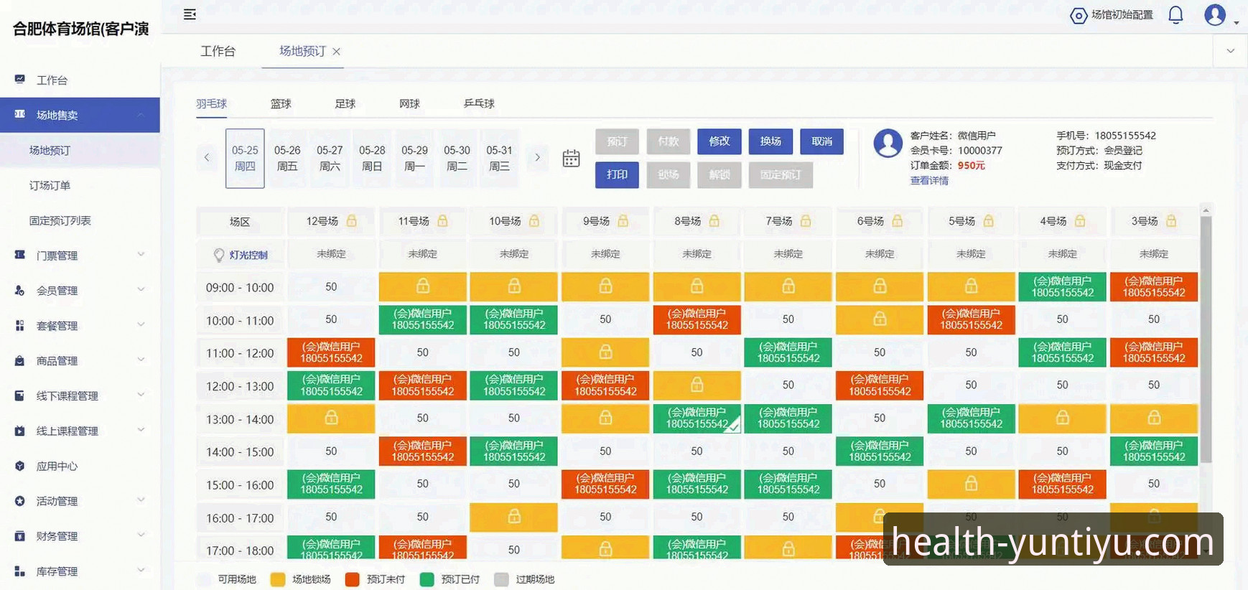1248x590 pixels.
Task: Click the lock icon on 9号场
Action: pos(623,221)
